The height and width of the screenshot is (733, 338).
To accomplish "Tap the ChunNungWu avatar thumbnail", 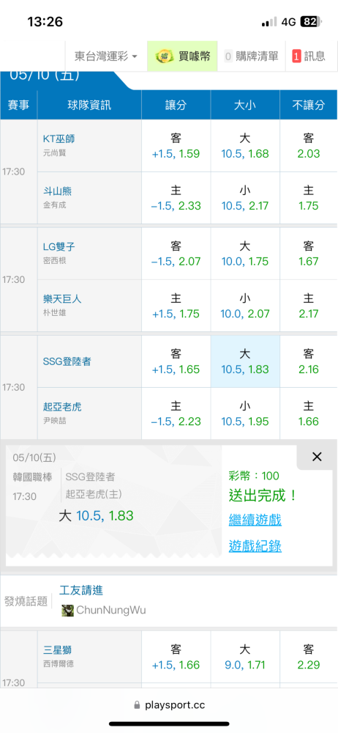I will coord(68,610).
